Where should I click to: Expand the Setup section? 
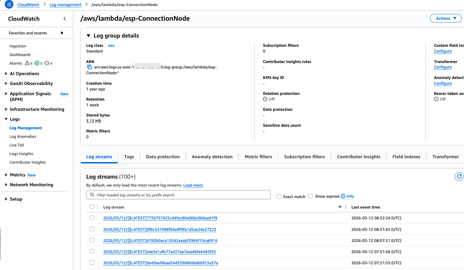tap(6, 199)
